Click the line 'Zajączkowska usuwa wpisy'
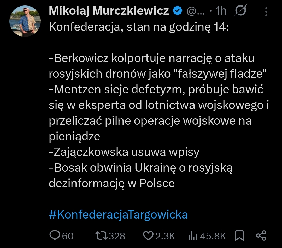The width and height of the screenshot is (282, 248). (124, 153)
